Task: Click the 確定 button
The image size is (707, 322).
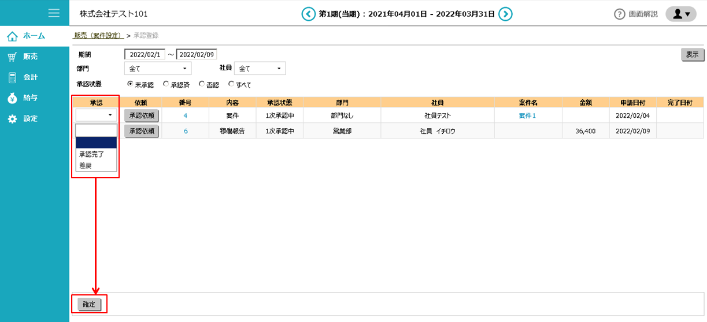Action: [89, 304]
